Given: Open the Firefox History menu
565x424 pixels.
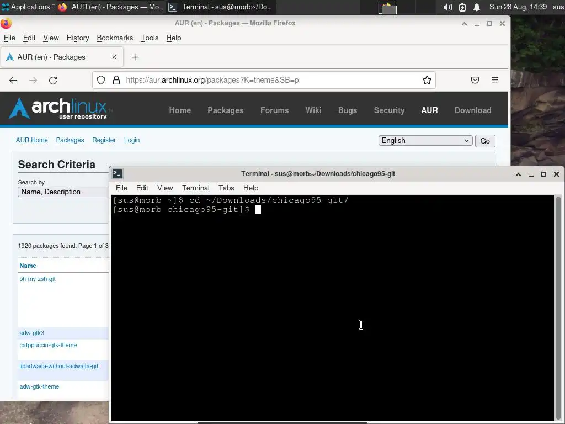Looking at the screenshot, I should [x=78, y=38].
